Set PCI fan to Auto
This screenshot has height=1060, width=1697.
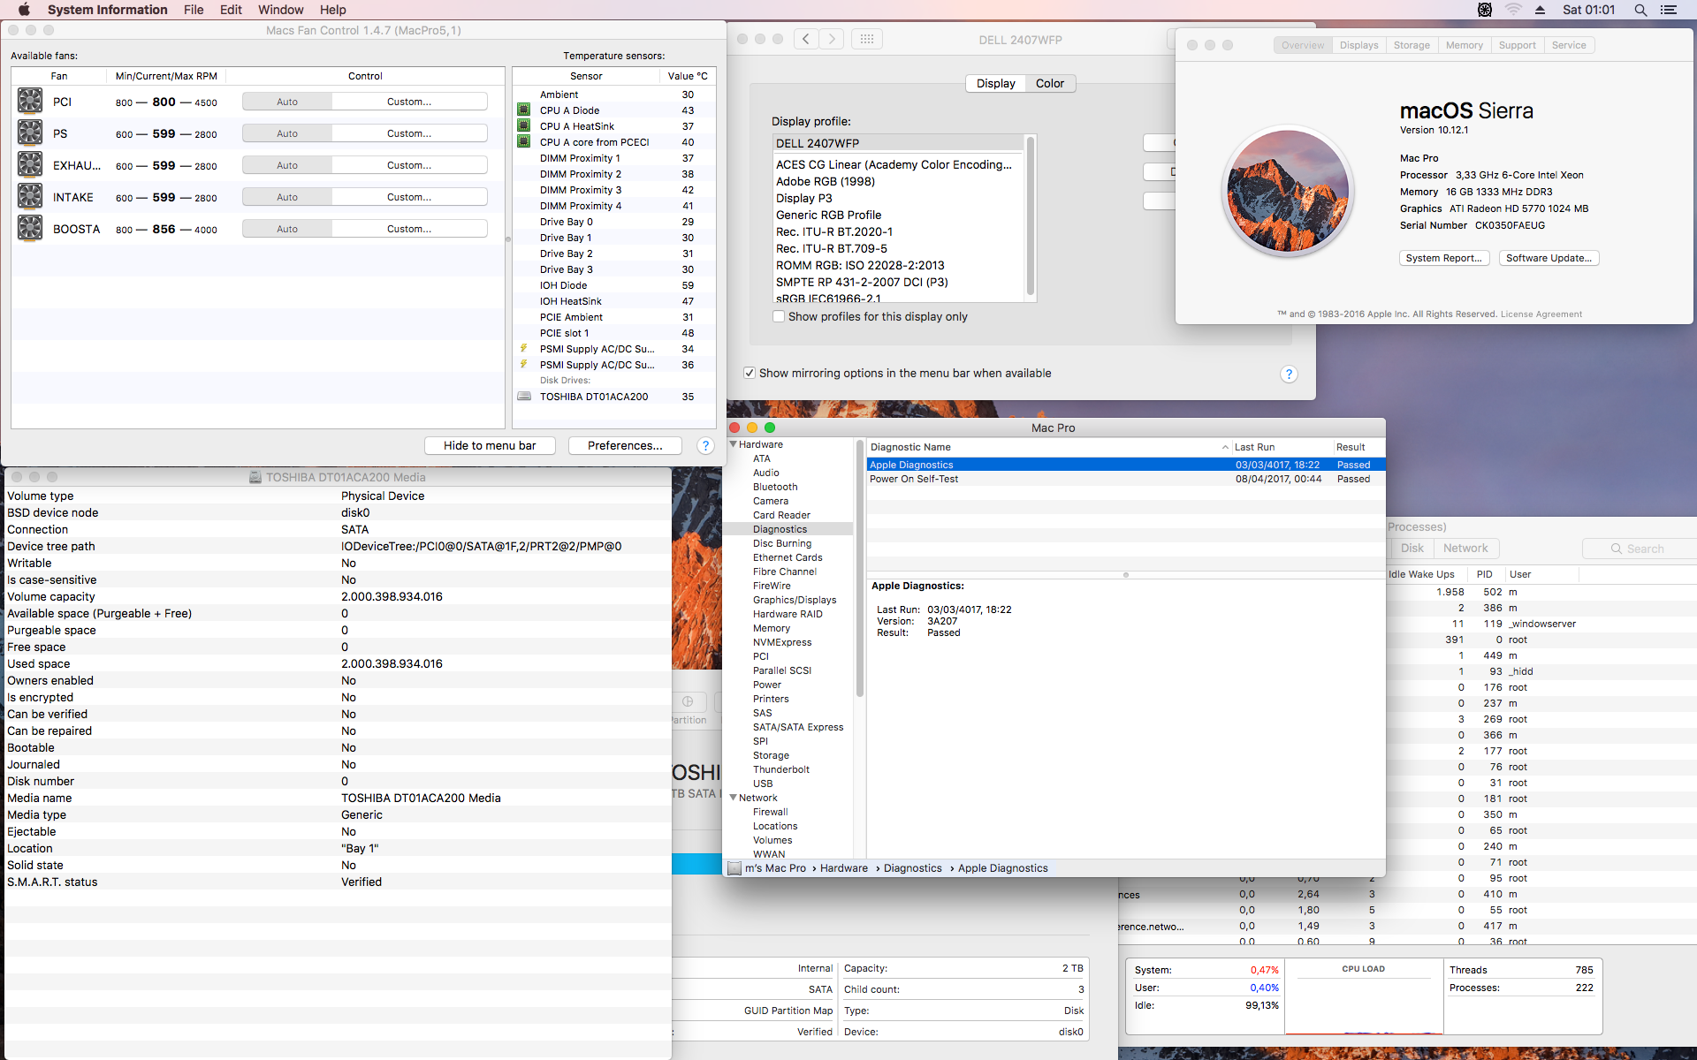click(x=287, y=102)
